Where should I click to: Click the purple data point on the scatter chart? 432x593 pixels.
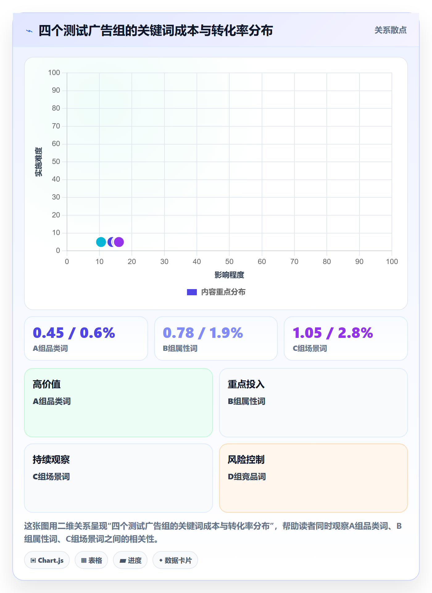[119, 242]
